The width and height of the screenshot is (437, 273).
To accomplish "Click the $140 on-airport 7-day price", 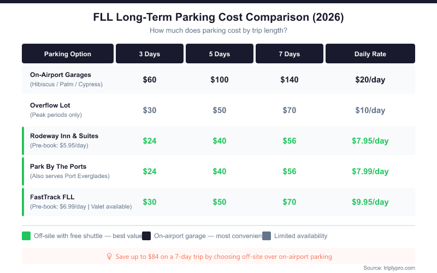I will [x=290, y=80].
